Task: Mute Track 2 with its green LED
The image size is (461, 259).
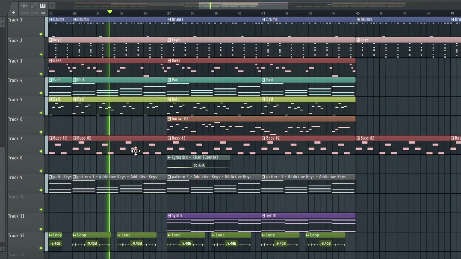Action: coord(41,54)
